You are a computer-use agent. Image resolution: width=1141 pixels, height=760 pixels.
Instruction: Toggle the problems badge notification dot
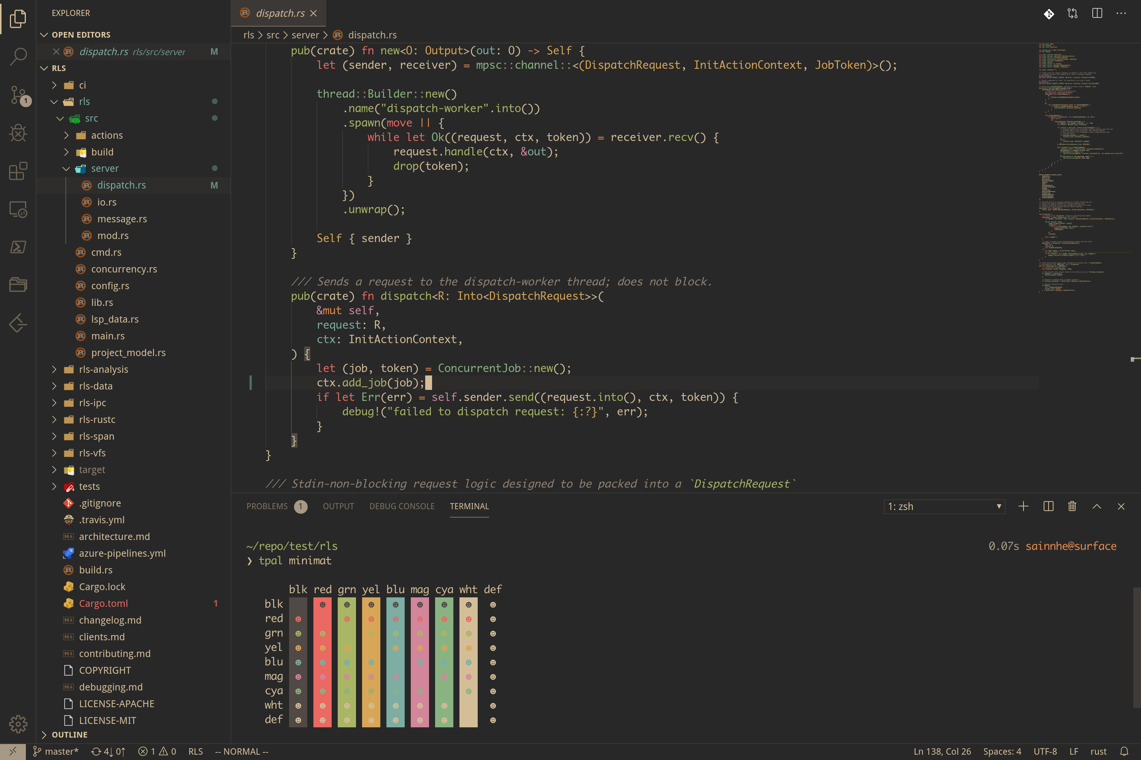tap(301, 507)
